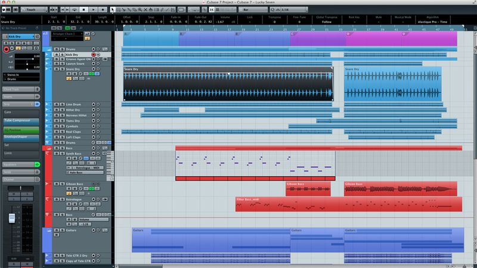Open the 1/16 quantize preset dropdown
This screenshot has width=477, height=268.
click(x=293, y=10)
